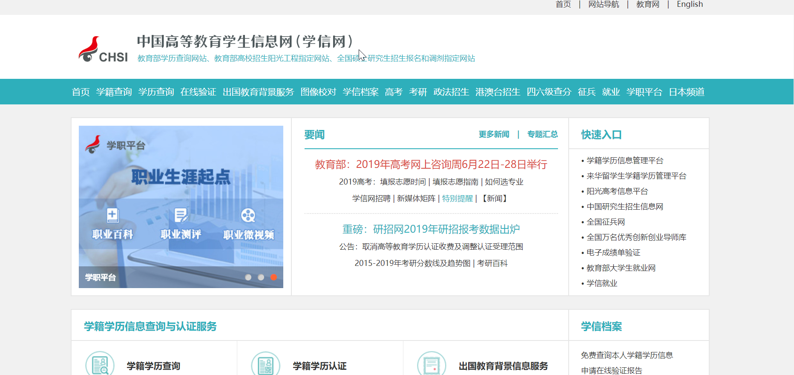Open the 职业微视频 icon in banner
Screen dimensions: 794x375
coord(248,216)
